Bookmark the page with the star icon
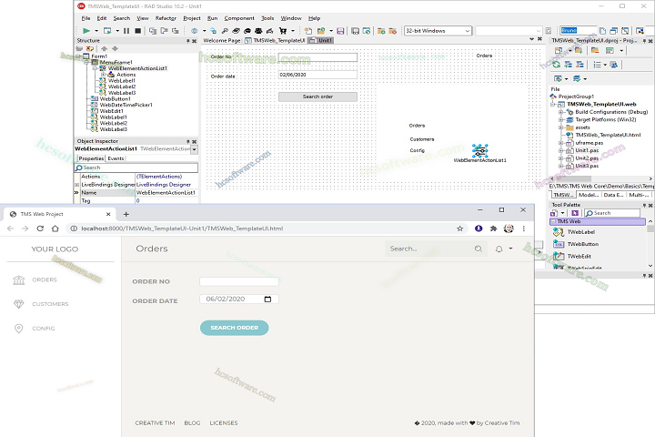Viewport: 655px width, 437px height. (x=460, y=229)
